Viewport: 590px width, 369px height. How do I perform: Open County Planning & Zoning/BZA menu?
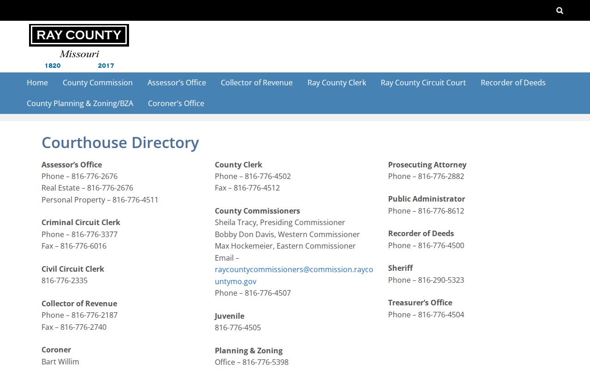80,103
